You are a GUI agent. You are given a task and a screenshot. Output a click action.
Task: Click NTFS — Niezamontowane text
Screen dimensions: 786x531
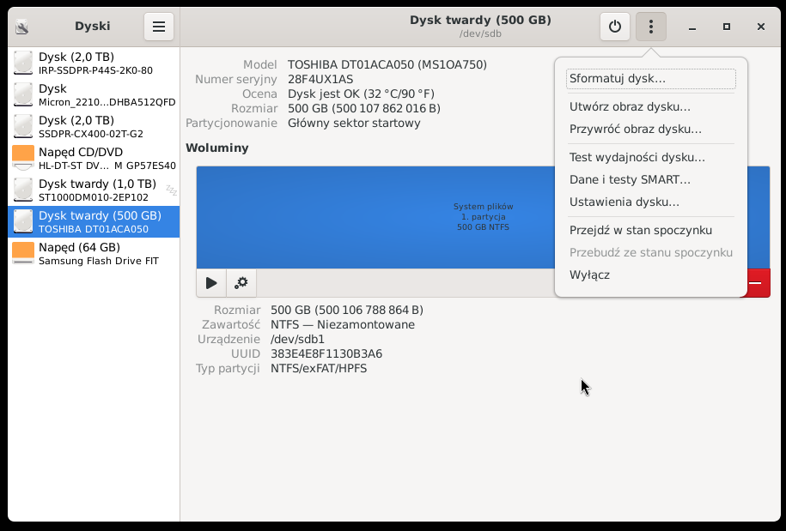point(343,325)
